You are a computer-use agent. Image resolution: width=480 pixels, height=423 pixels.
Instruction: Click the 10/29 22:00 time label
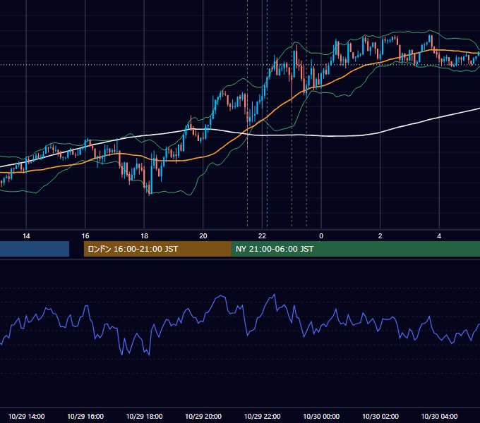coord(262,416)
